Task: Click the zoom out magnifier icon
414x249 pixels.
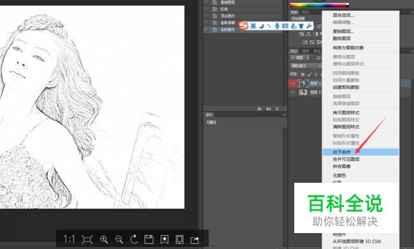Action: pos(119,239)
